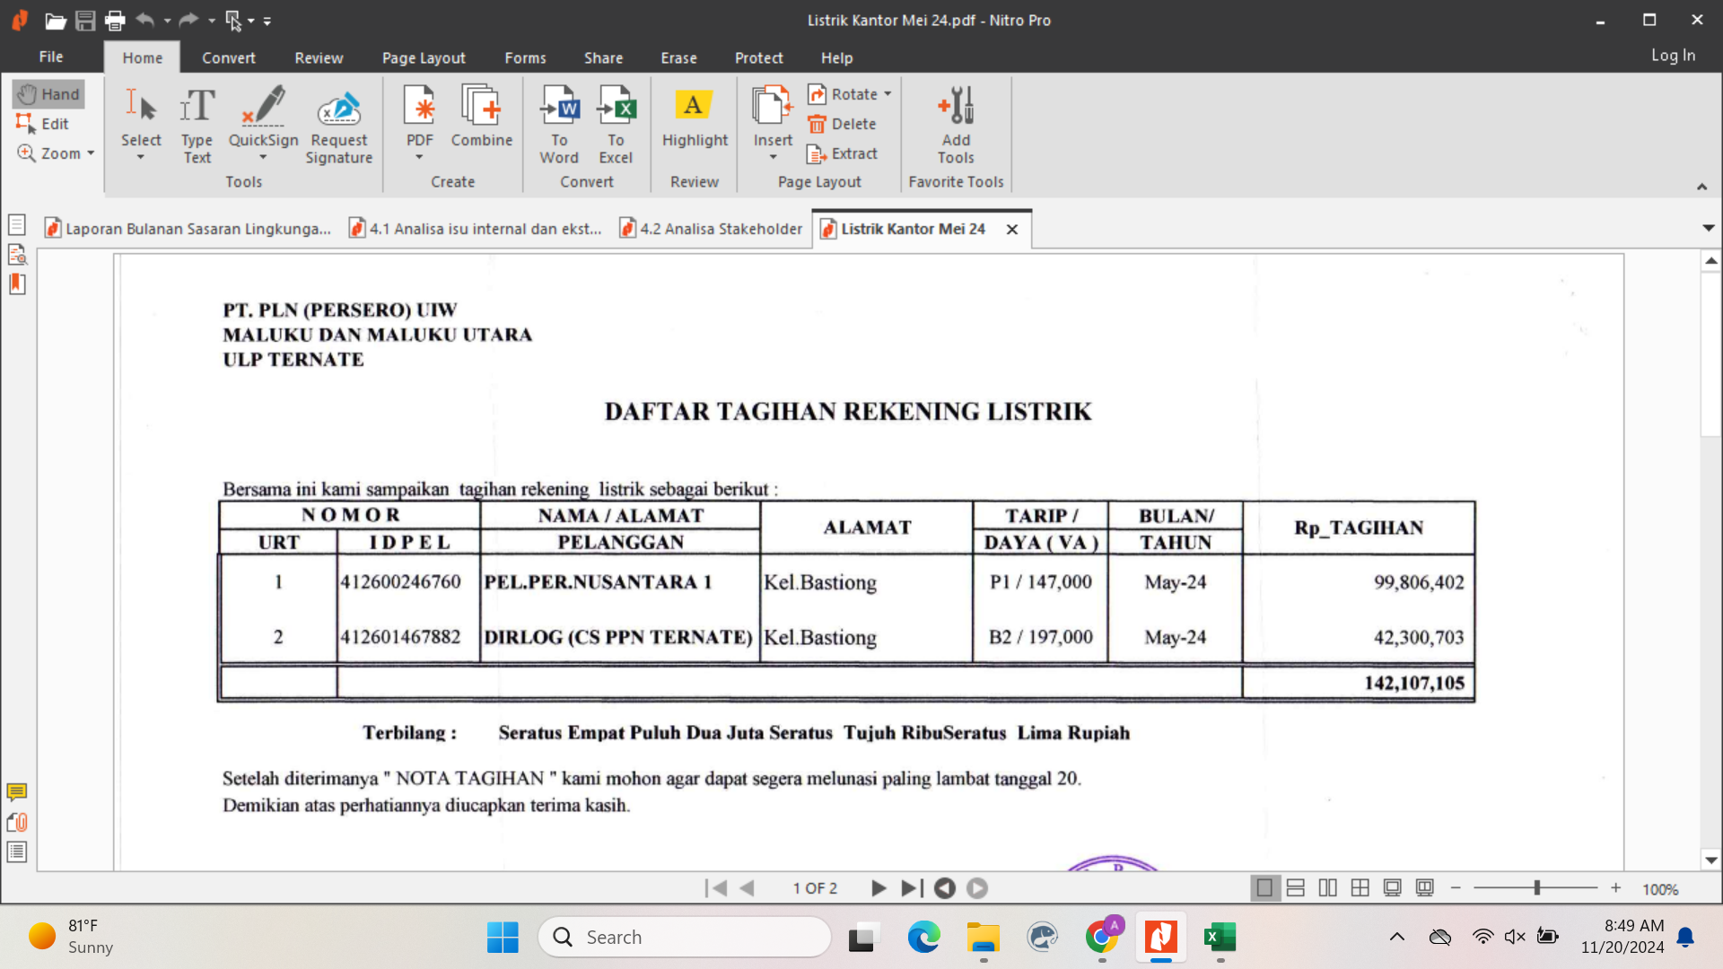Switch to the Convert ribbon tab
The image size is (1723, 969).
(x=228, y=57)
